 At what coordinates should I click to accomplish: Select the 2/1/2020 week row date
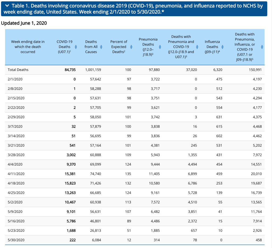[15, 79]
